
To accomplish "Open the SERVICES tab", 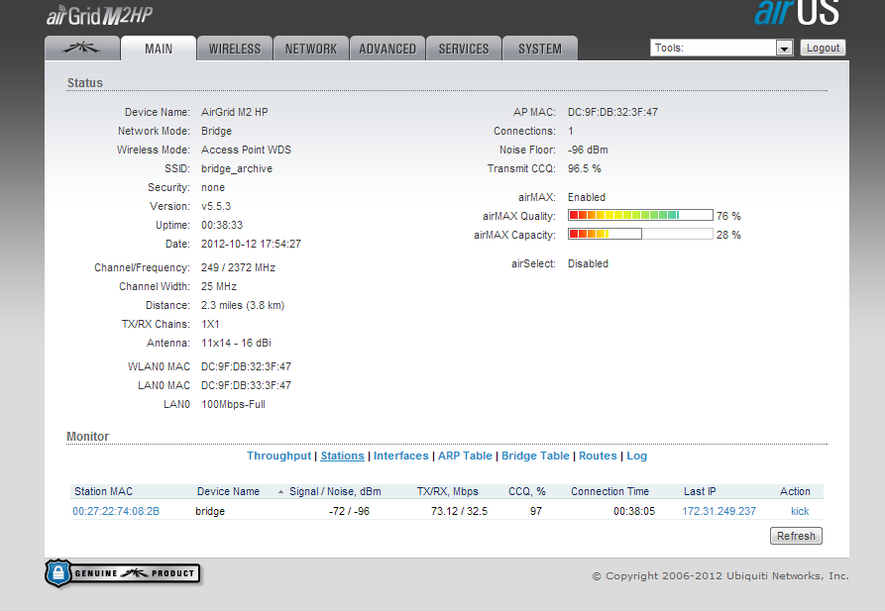I will click(464, 49).
